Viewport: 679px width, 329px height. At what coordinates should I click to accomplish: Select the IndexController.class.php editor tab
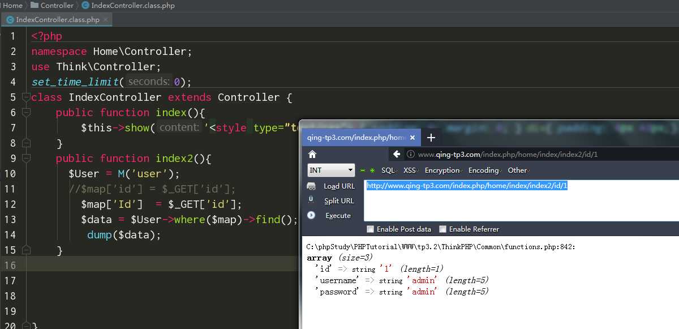coord(57,19)
